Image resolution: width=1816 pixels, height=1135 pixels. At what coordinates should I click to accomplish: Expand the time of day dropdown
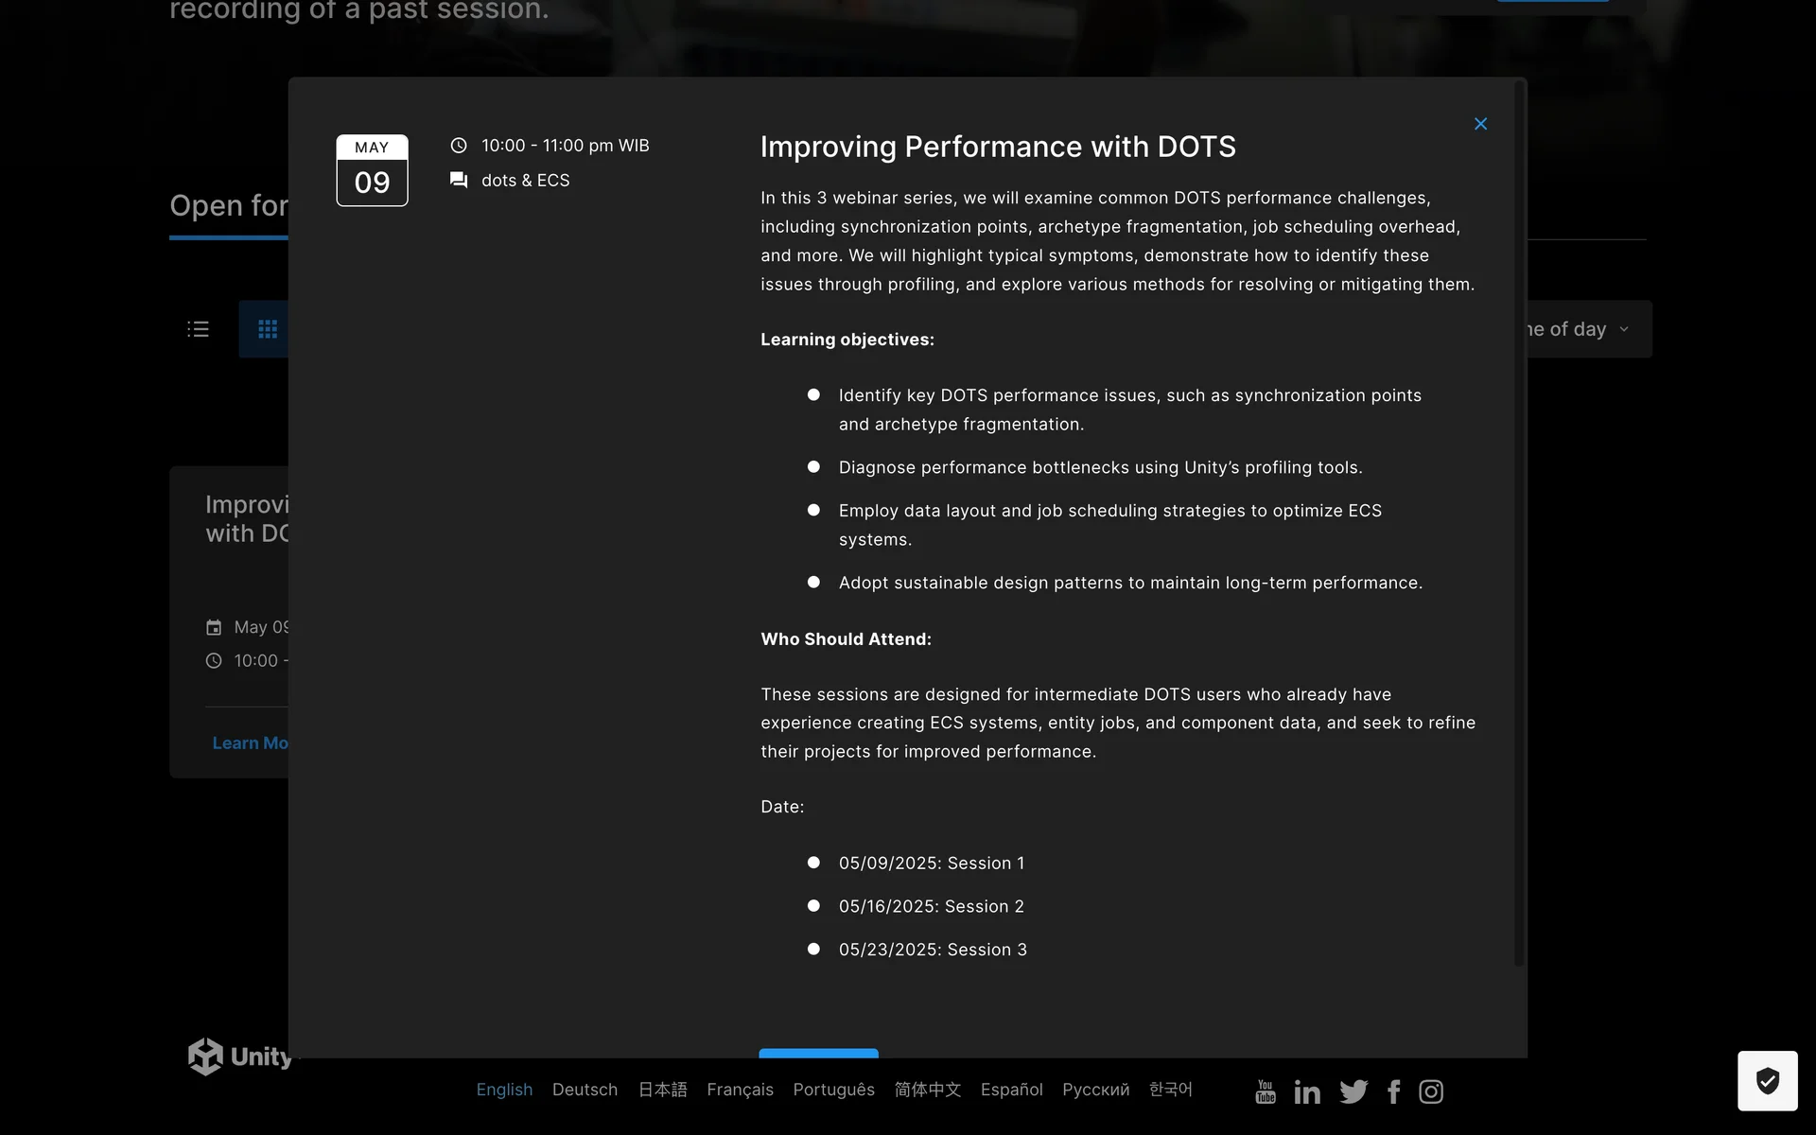point(1589,329)
